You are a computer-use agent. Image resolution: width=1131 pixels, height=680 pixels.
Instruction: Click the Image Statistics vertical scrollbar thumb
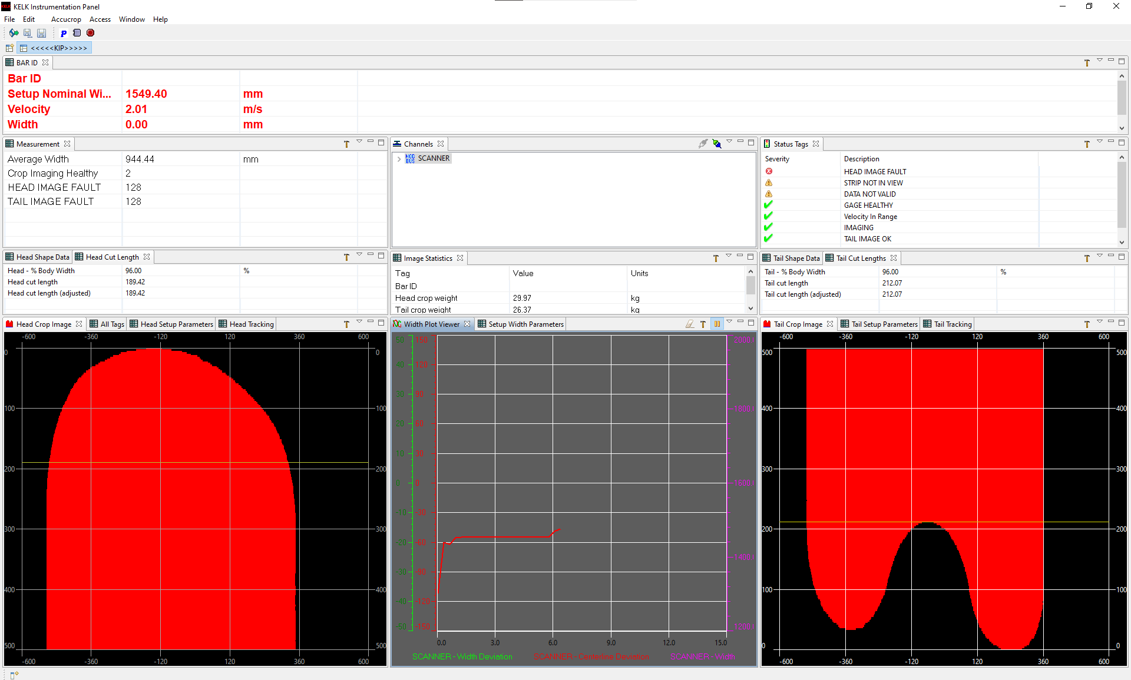750,286
